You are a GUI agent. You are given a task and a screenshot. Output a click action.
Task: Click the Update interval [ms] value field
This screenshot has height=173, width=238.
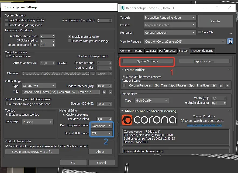(x=103, y=86)
